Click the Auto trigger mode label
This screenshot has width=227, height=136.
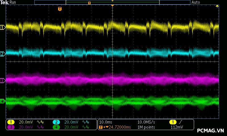[196, 2]
